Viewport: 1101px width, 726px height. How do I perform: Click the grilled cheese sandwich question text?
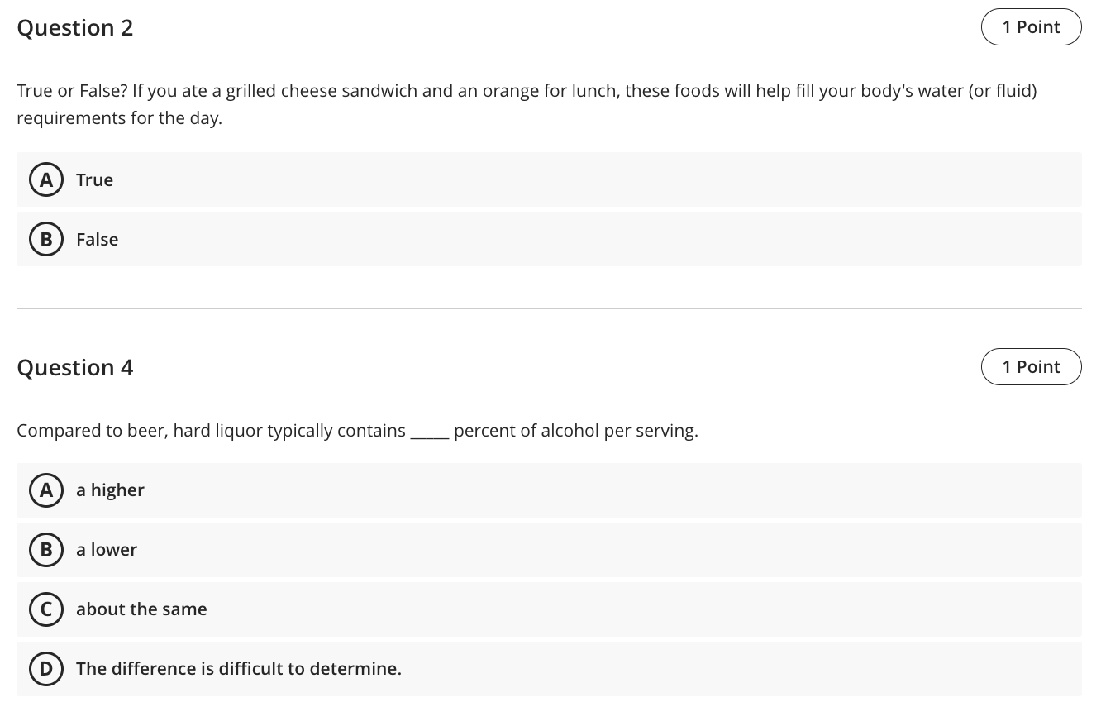(527, 104)
